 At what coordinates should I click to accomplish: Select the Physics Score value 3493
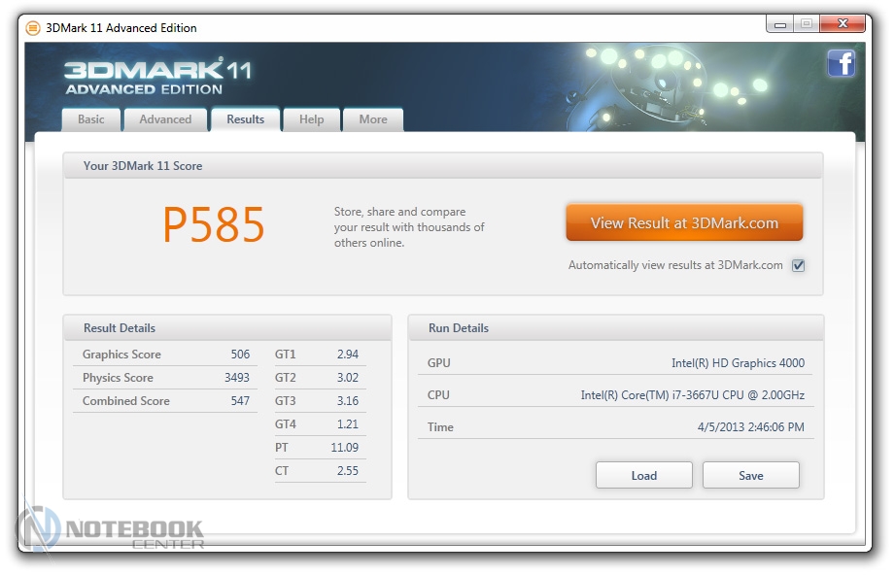[237, 378]
